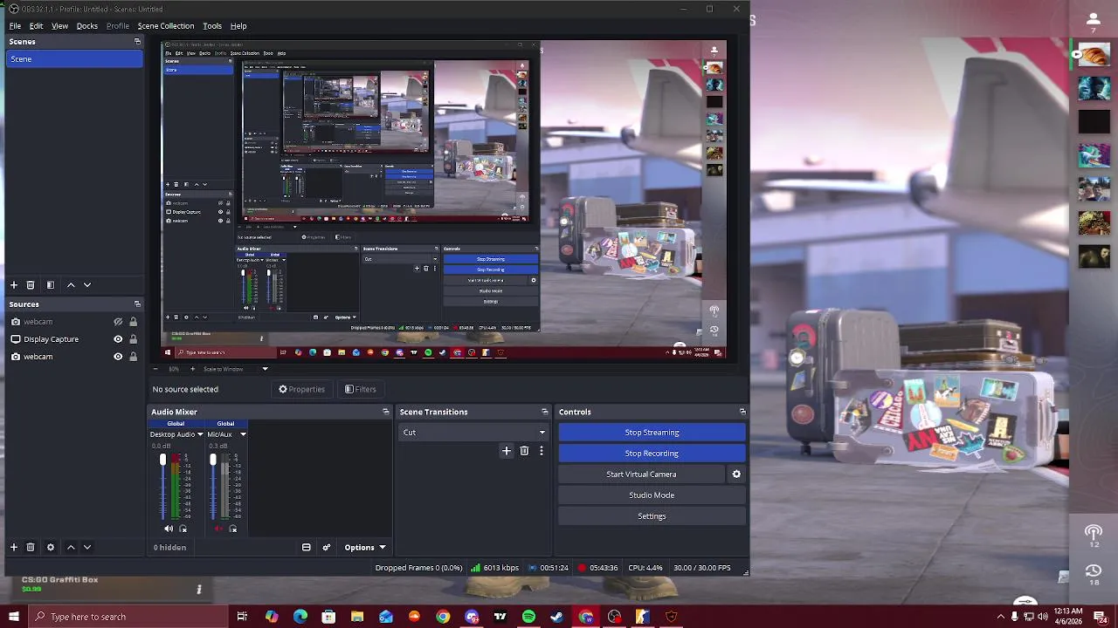Open the Docks menu

[87, 26]
